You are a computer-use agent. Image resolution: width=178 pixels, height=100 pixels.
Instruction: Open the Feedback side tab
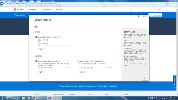point(175,81)
